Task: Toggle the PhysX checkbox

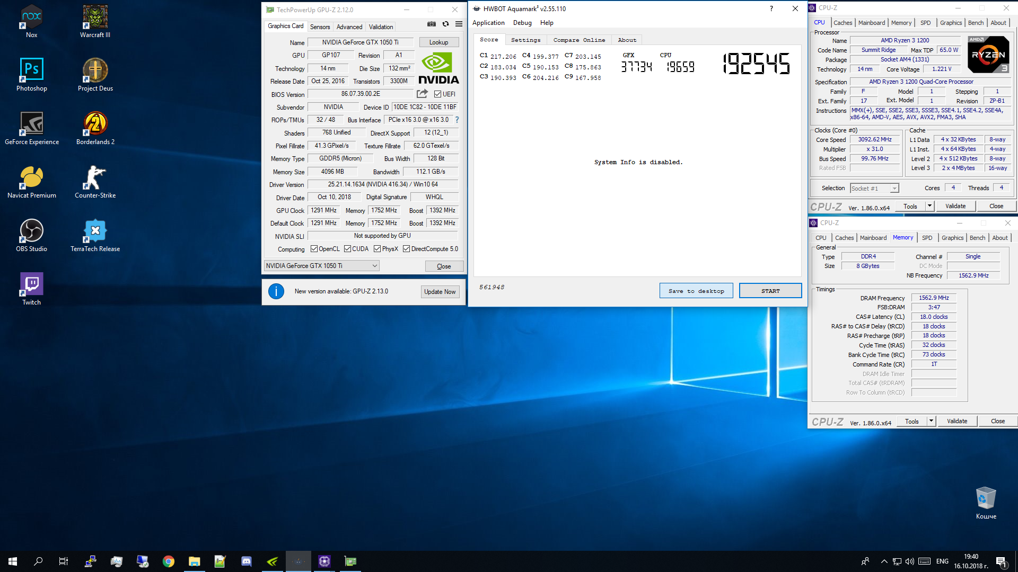Action: click(377, 249)
